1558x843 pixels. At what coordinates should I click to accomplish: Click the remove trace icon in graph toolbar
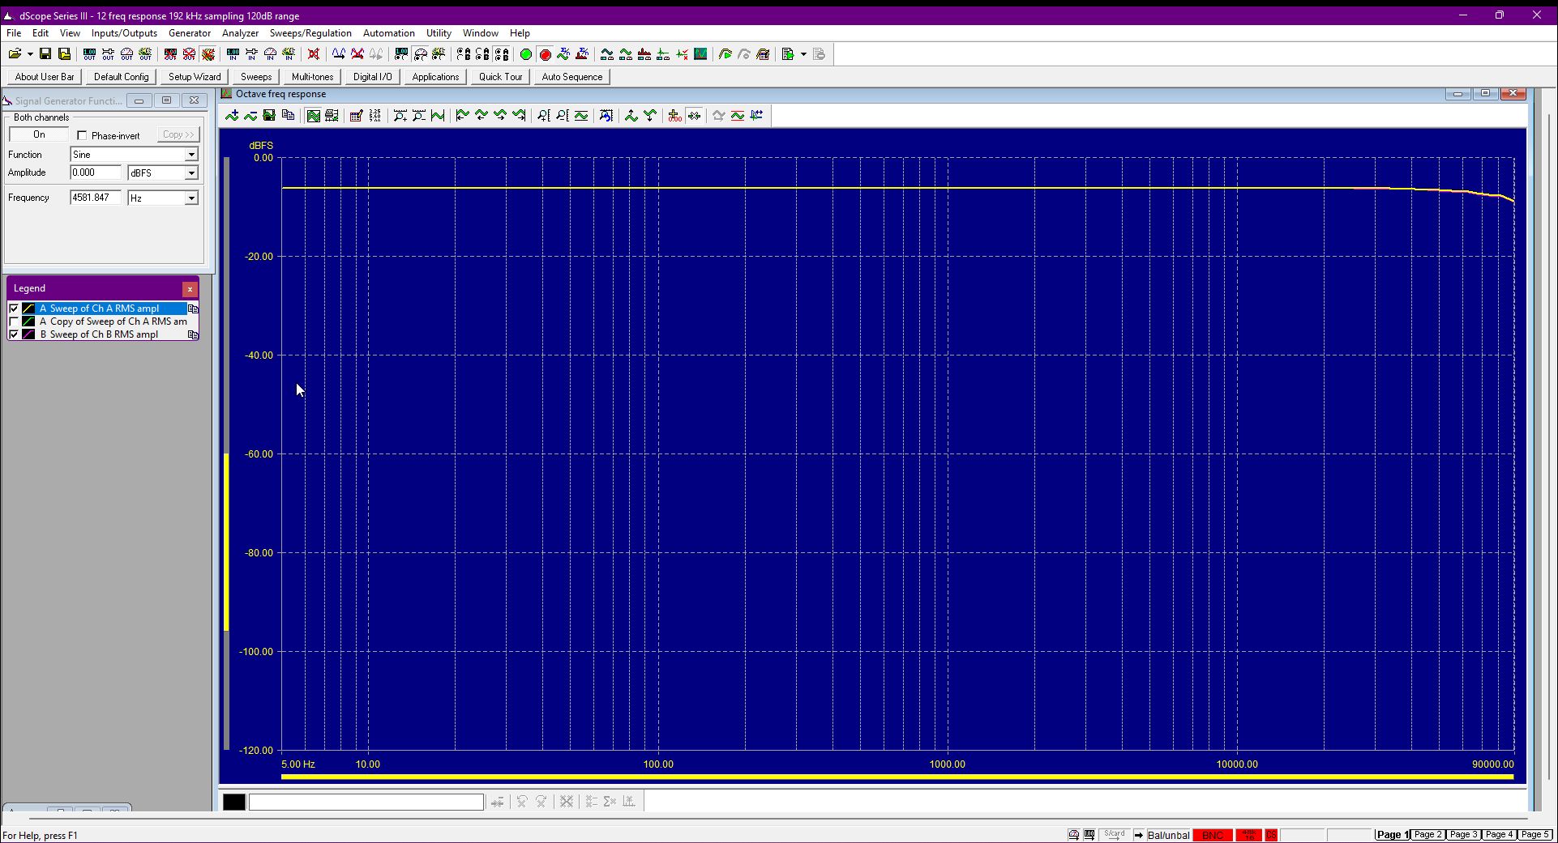click(250, 116)
